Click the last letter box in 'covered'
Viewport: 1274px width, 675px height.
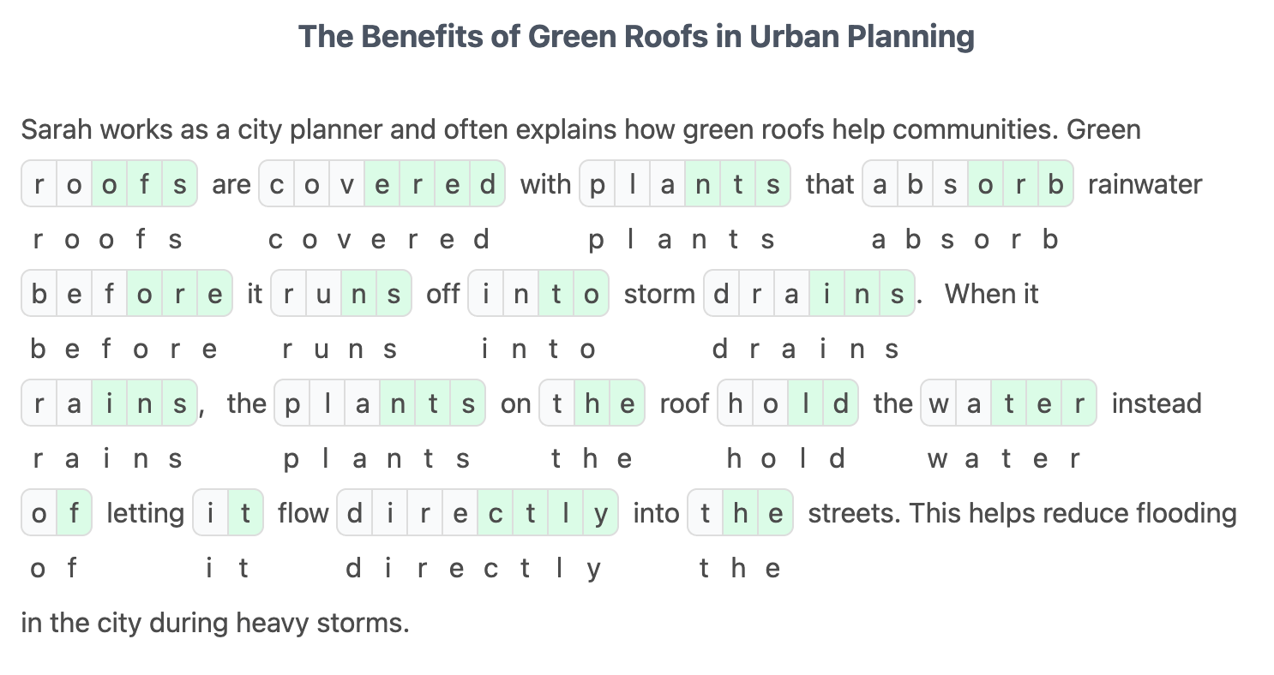click(487, 184)
